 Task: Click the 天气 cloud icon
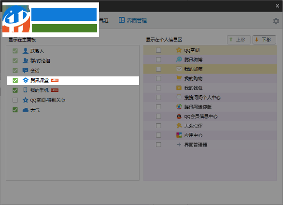pyautogui.click(x=26, y=110)
